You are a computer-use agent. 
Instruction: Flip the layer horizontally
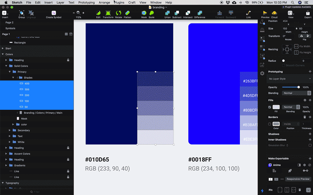click(x=301, y=36)
